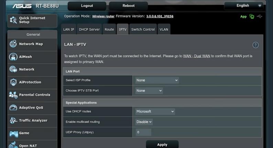Open the Network menu item

32,70
